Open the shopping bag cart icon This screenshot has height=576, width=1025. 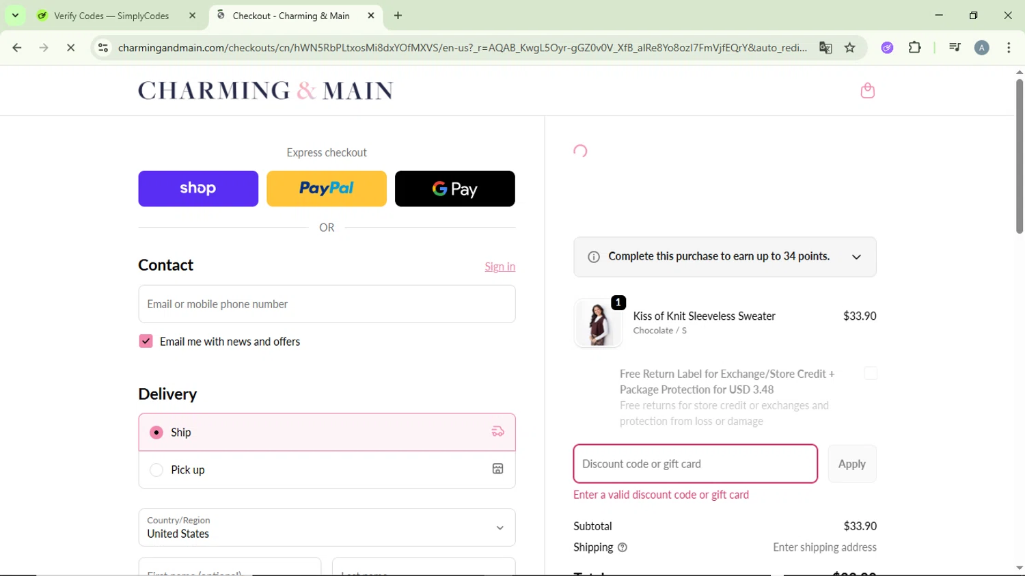pos(867,90)
